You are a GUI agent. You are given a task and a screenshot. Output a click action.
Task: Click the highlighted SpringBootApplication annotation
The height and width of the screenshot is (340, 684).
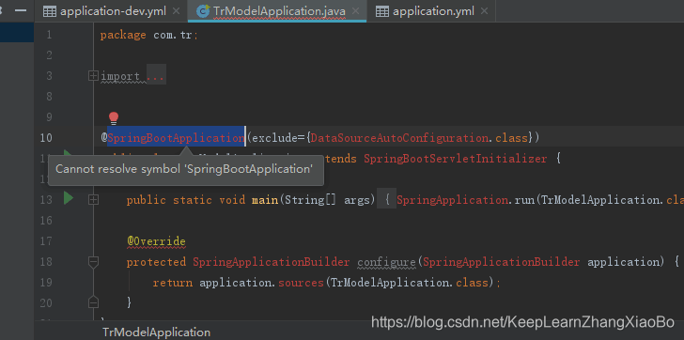pyautogui.click(x=176, y=138)
